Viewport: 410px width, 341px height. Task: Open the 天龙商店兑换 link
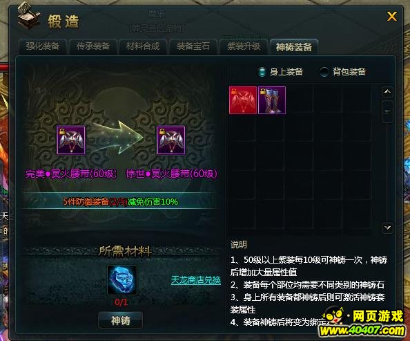point(196,280)
